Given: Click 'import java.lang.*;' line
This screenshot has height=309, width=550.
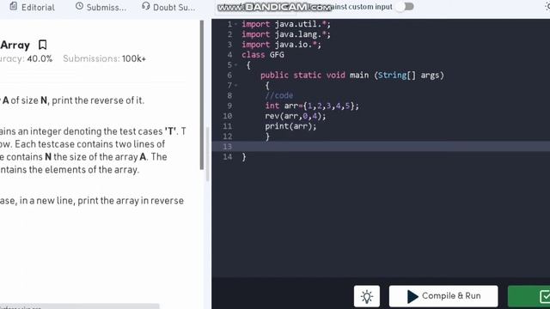Looking at the screenshot, I should (286, 34).
